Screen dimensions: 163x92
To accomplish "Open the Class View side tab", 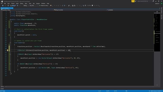I will 161,17.
